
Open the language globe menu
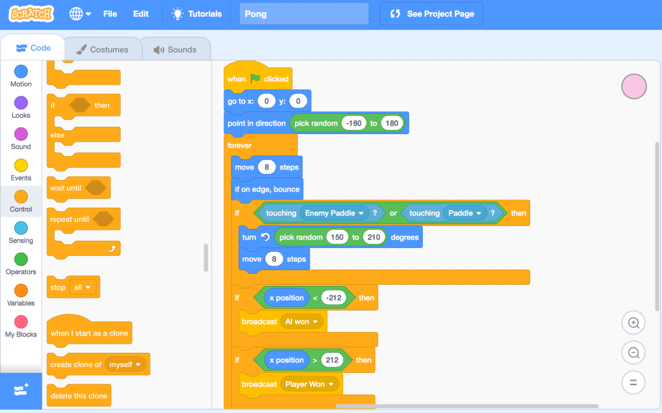[x=80, y=14]
